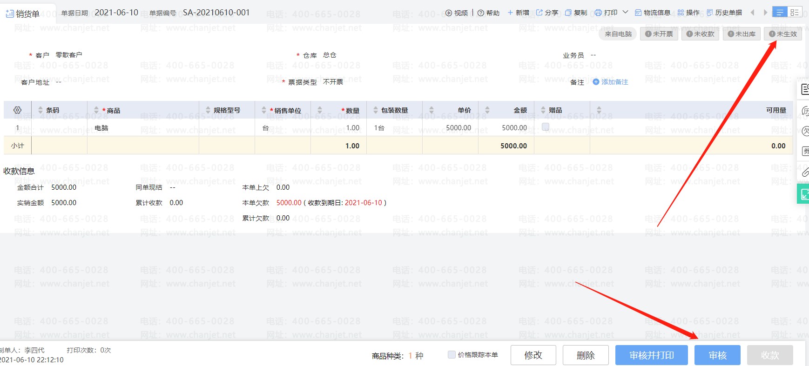The width and height of the screenshot is (809, 366).
Task: Click the 包装数量 cell 1台
Action: click(394, 128)
